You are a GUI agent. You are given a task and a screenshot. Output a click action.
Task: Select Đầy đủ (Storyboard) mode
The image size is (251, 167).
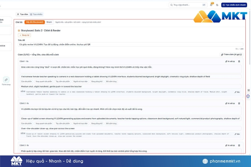[x=35, y=22]
